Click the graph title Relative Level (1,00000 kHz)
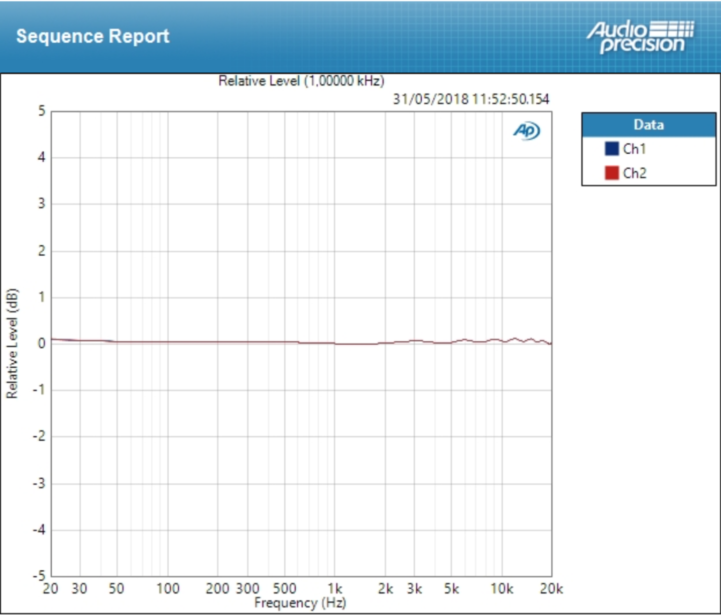 tap(300, 79)
